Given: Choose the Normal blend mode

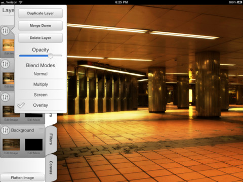Looking at the screenshot, I should (40, 74).
